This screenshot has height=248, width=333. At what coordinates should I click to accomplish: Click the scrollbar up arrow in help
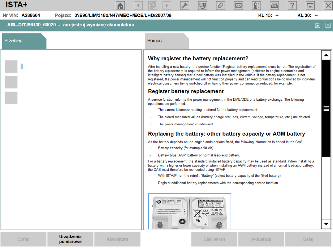click(326, 55)
